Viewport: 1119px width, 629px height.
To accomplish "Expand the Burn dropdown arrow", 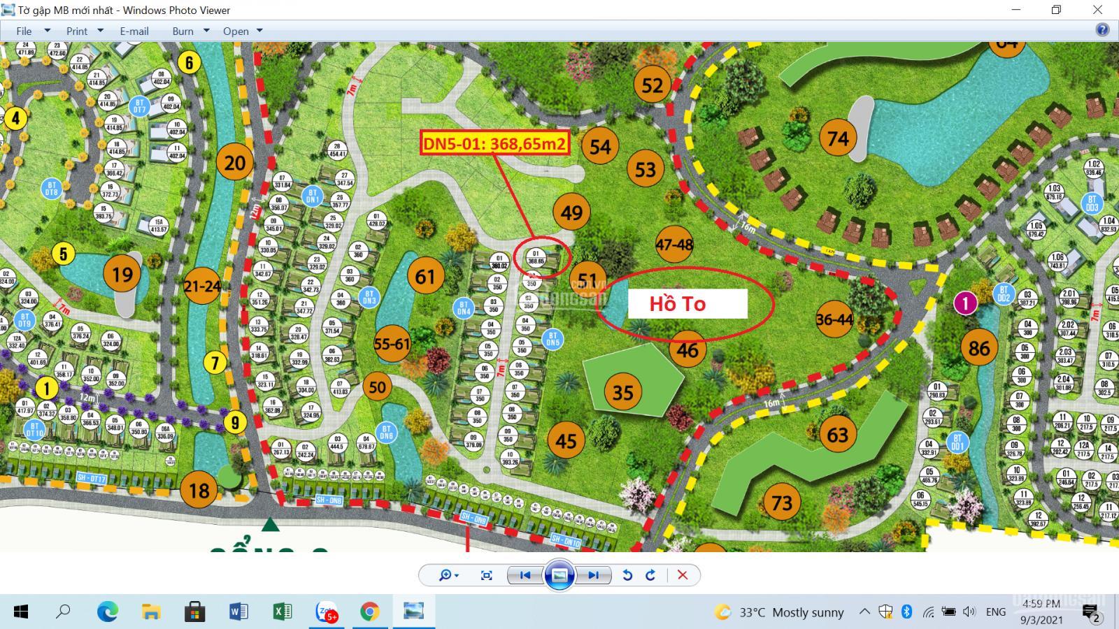I will [206, 31].
